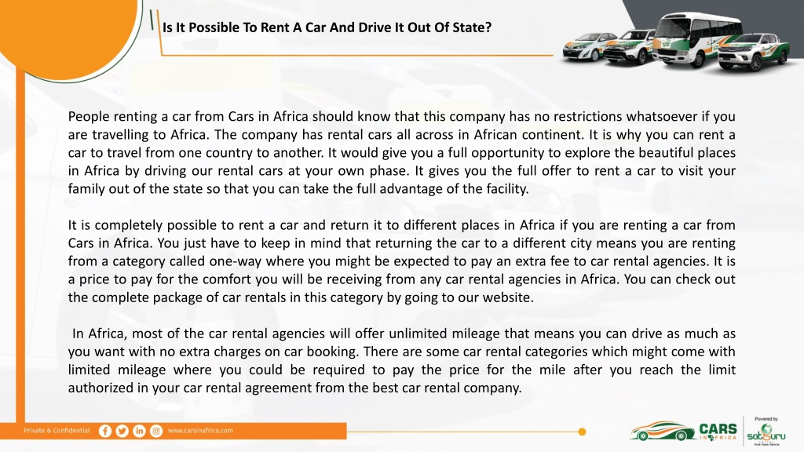The image size is (804, 452).
Task: Click the Satguru Powered by logo
Action: [766, 432]
